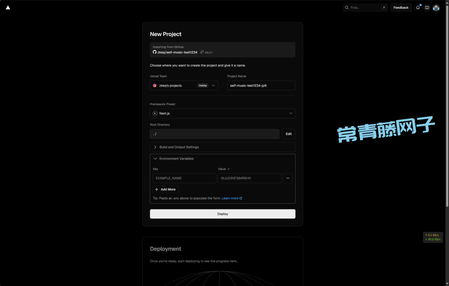The width and height of the screenshot is (449, 286).
Task: Open the notifications bell
Action: click(x=418, y=7)
